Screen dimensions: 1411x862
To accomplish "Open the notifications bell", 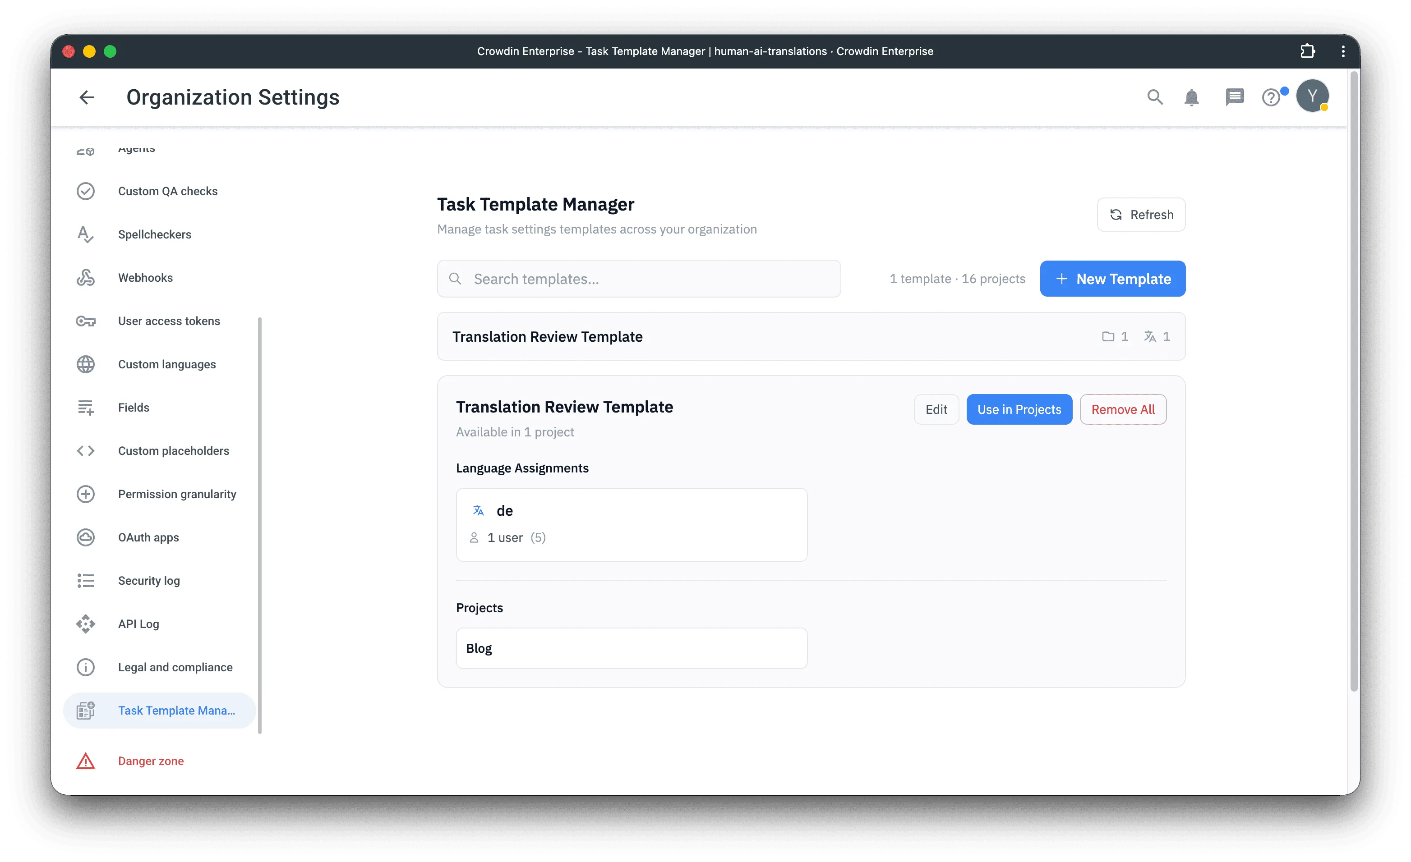I will pos(1192,97).
